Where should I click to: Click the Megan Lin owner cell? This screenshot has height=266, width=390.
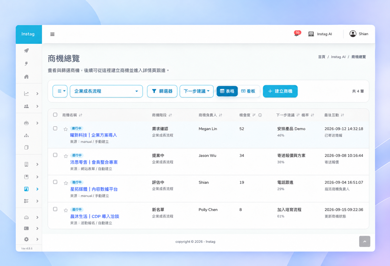208,129
